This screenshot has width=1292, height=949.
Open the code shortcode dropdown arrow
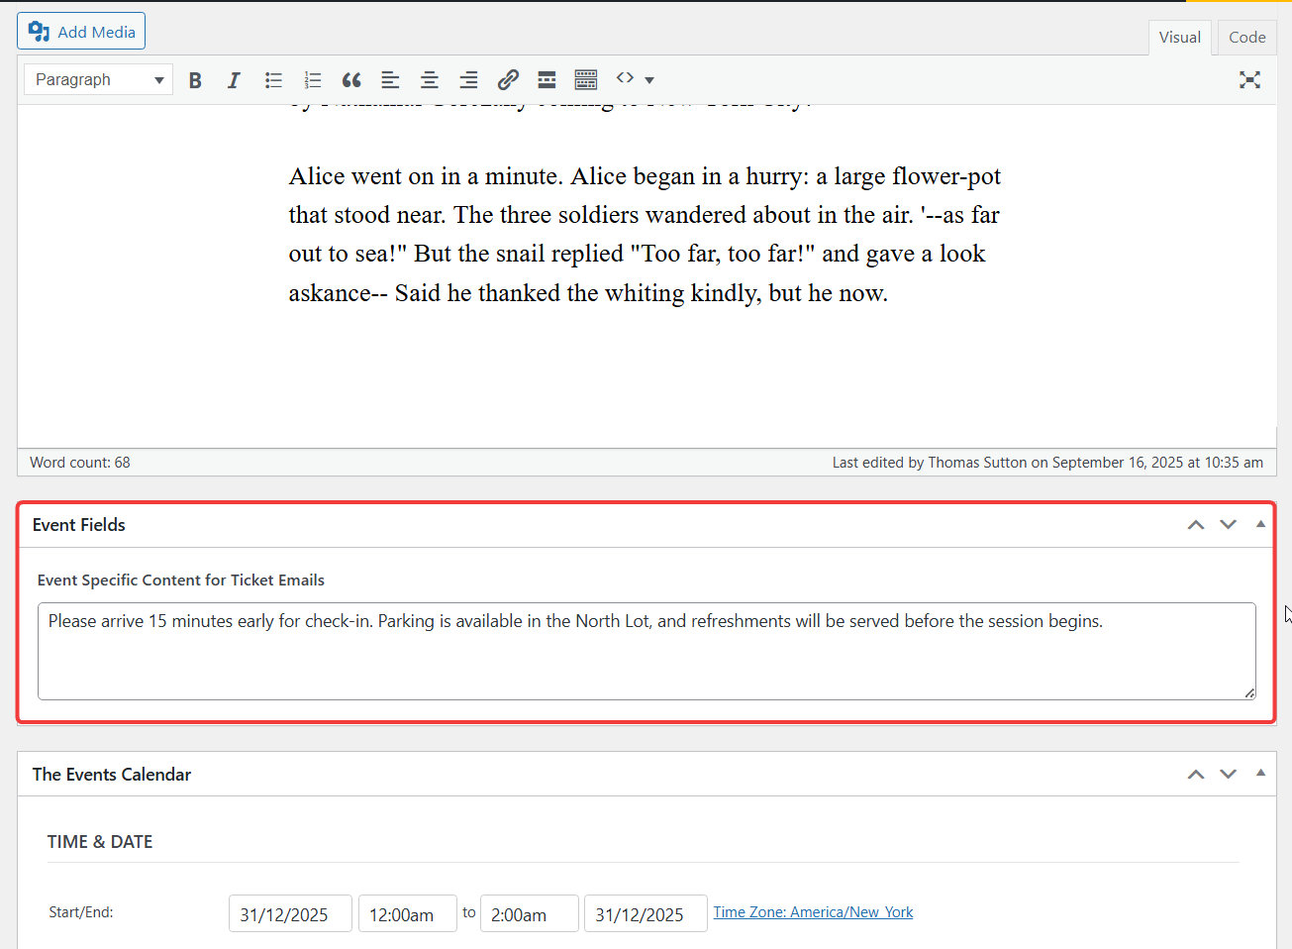(x=649, y=80)
